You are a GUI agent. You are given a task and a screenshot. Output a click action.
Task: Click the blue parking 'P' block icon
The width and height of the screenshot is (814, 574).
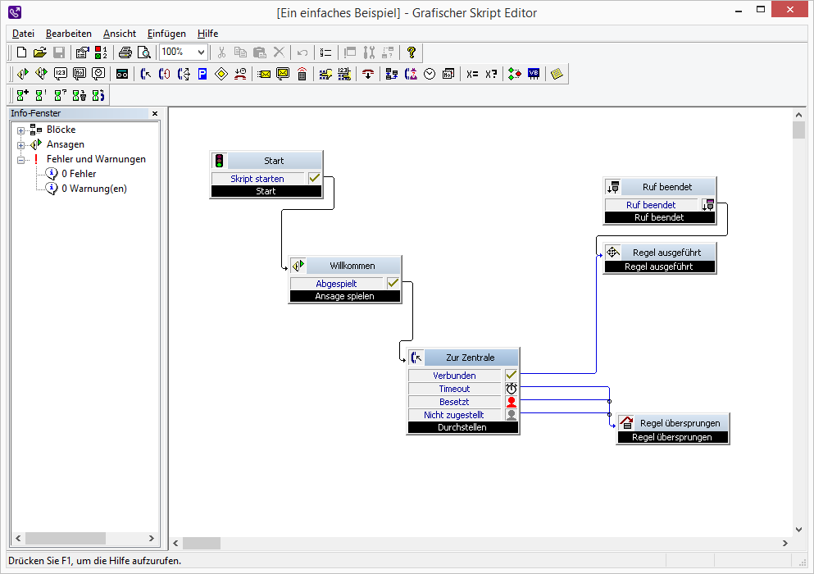tap(202, 74)
